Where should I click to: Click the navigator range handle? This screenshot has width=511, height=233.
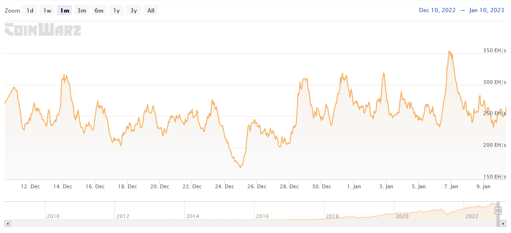coord(498,211)
